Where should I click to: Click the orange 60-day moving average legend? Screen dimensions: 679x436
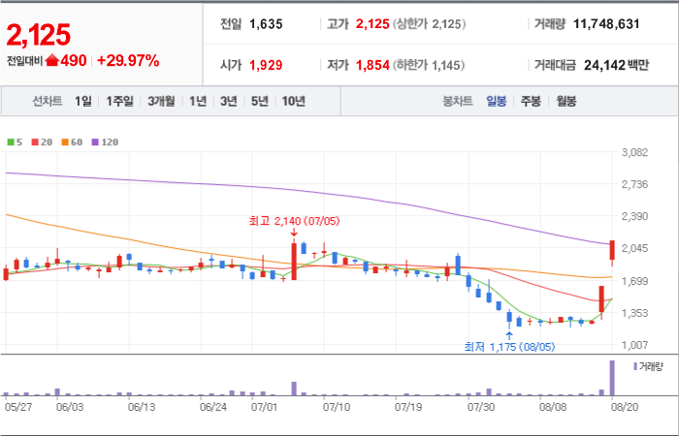click(x=72, y=142)
